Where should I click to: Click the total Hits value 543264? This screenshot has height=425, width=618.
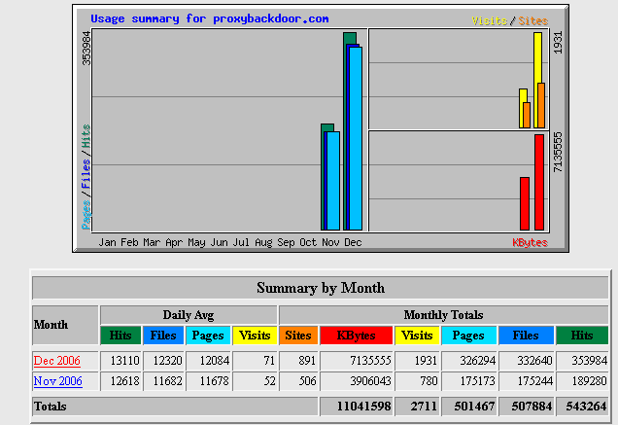click(x=582, y=406)
